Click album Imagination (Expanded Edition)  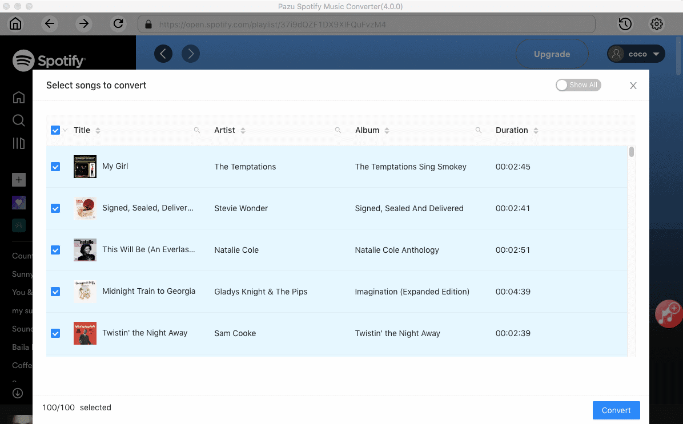[412, 292]
